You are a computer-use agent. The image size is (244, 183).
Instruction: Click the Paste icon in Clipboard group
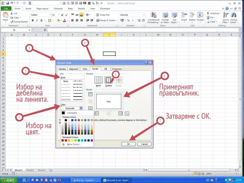[6, 15]
